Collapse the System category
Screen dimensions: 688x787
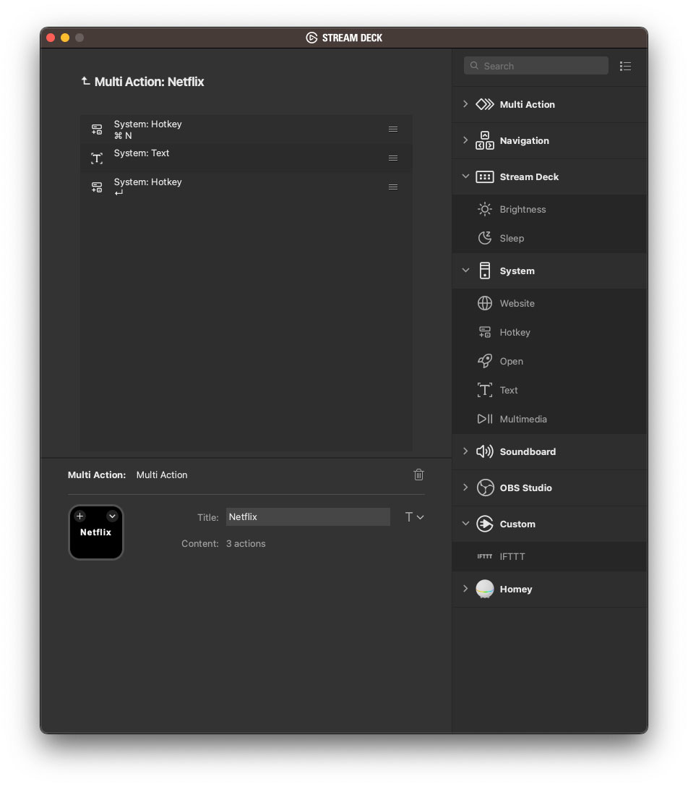click(x=465, y=271)
